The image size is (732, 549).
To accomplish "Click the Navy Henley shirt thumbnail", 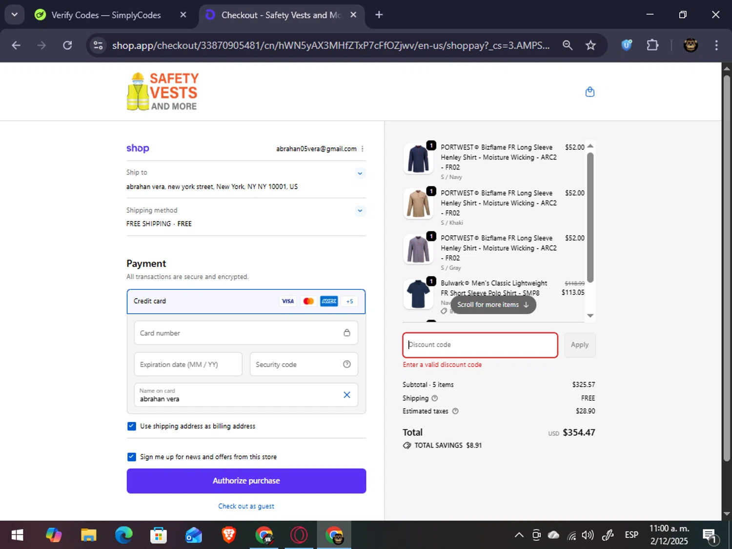I will 418,159.
